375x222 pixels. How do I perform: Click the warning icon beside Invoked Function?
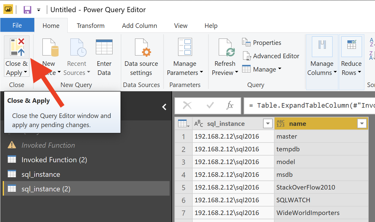[x=12, y=145]
